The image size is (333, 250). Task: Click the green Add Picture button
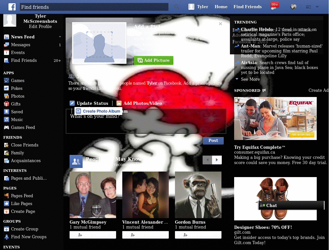coord(153,60)
